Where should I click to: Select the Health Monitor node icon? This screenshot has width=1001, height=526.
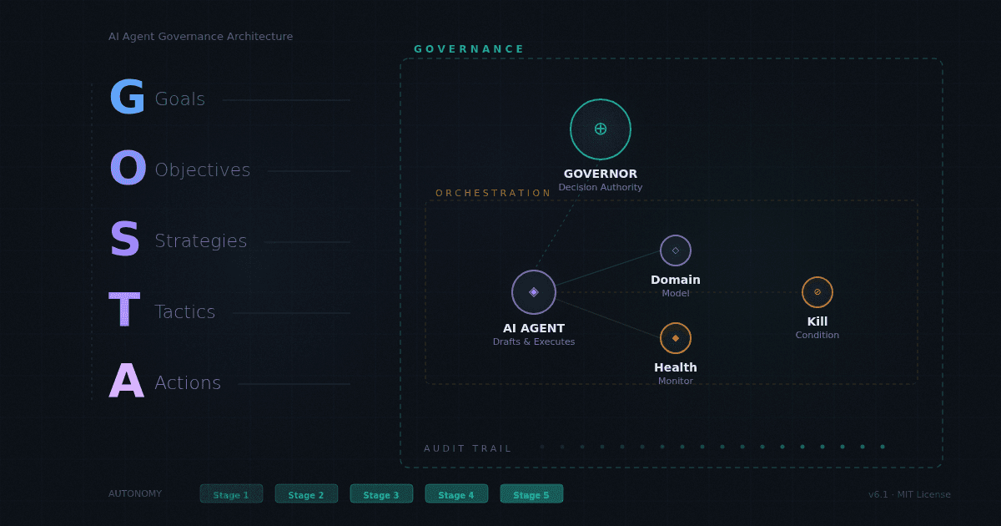(676, 338)
